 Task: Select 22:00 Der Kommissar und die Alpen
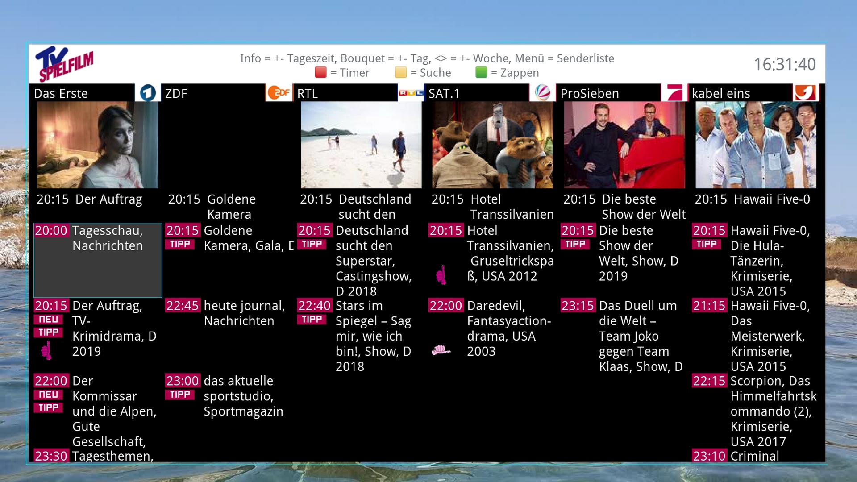(98, 411)
